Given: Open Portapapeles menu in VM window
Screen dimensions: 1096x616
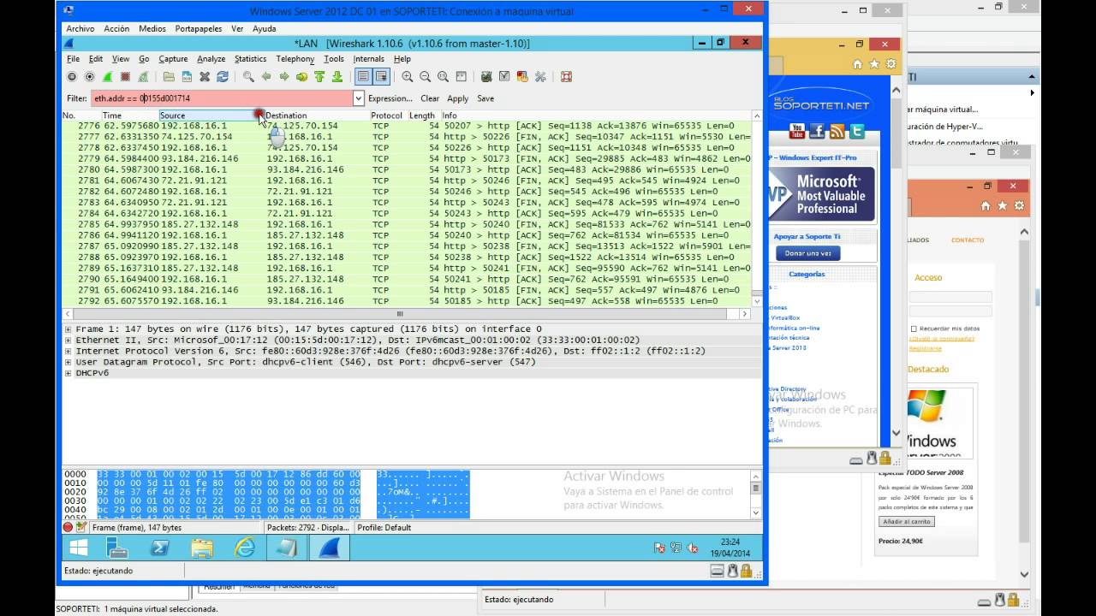Looking at the screenshot, I should 198,28.
